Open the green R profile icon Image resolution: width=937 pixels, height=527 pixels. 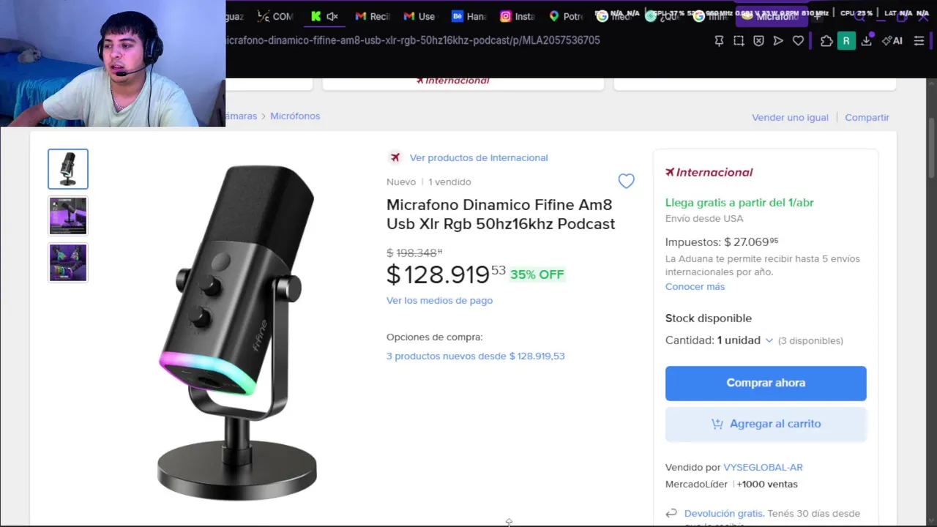[846, 41]
